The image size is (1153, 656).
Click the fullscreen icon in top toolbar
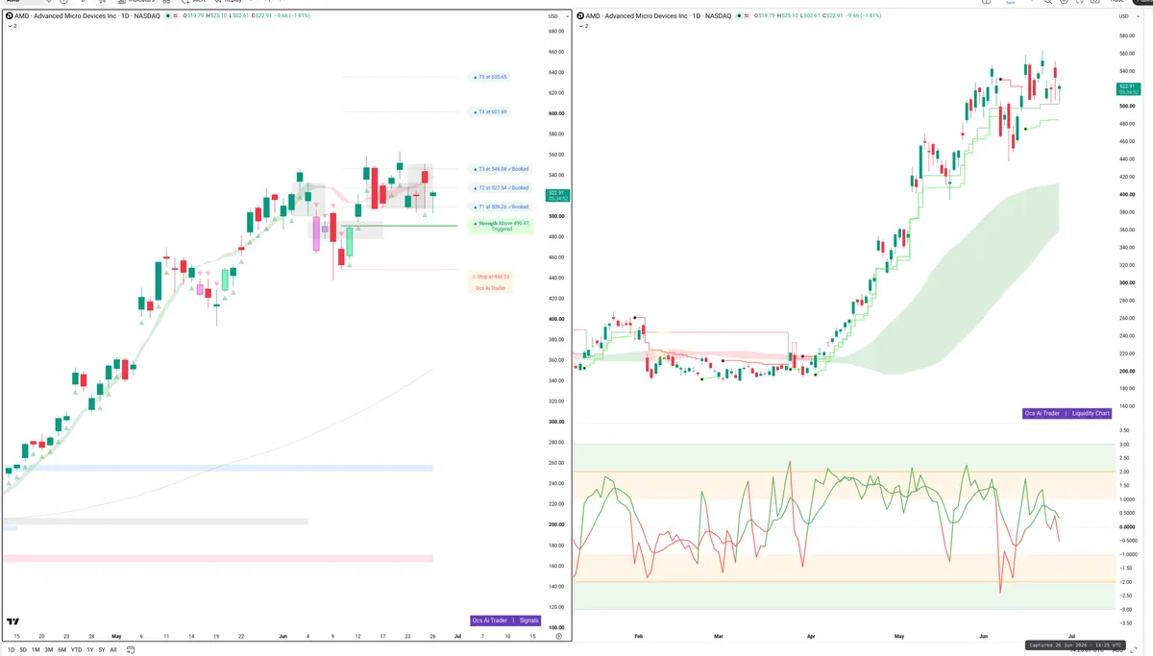tap(1082, 2)
